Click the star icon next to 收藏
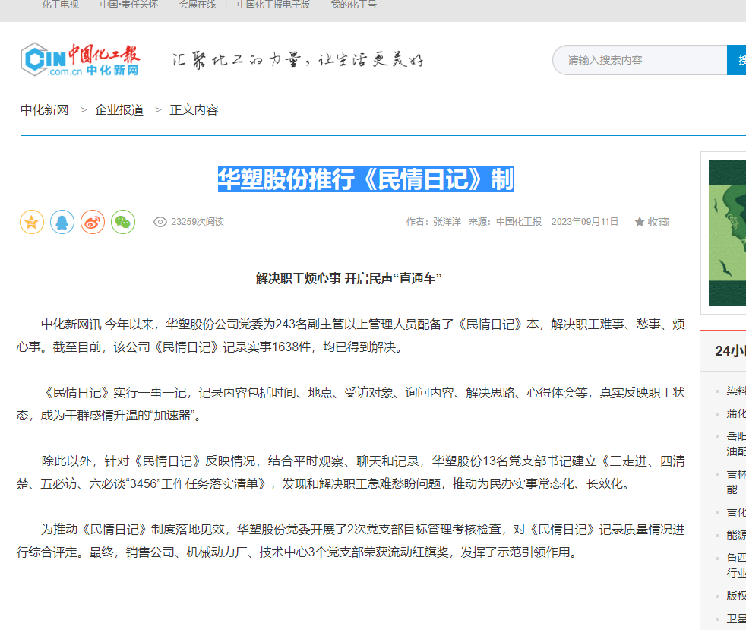 point(640,222)
